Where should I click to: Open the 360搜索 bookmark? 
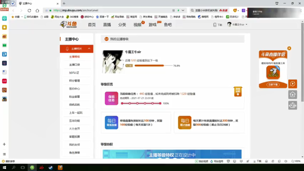click(x=72, y=17)
